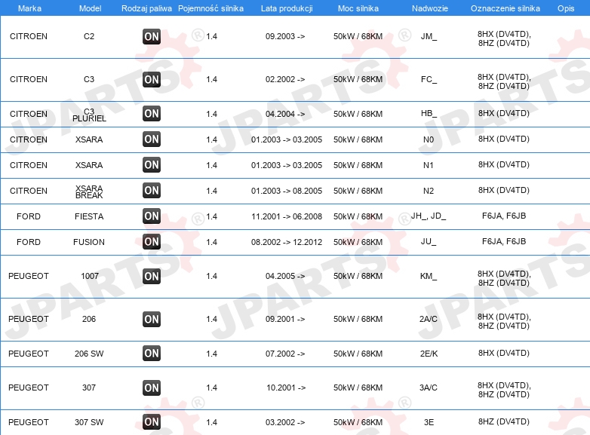Click the JU_ body code cell
590x435 pixels.
(x=429, y=241)
